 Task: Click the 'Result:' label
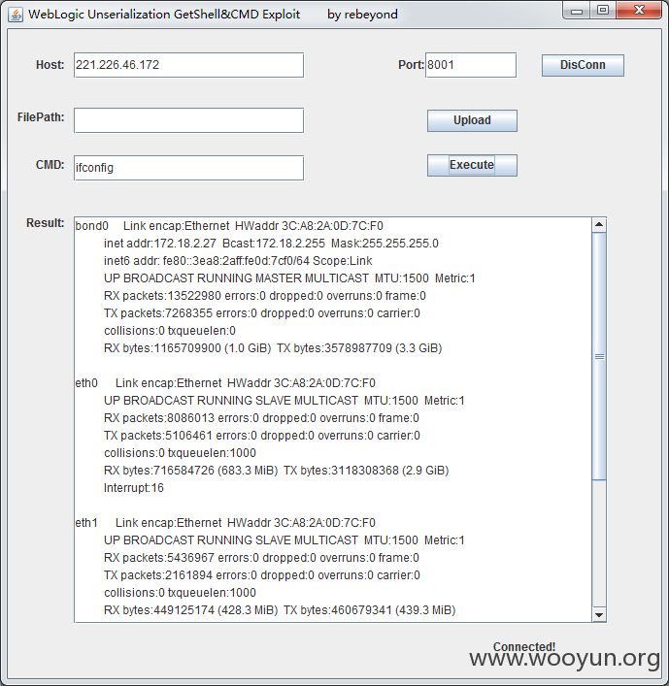click(x=45, y=223)
